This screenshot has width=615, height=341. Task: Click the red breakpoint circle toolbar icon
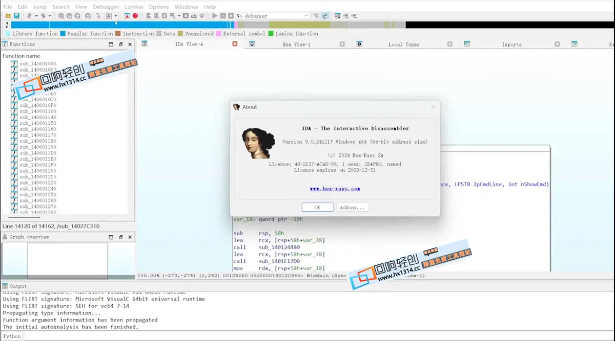click(x=135, y=16)
